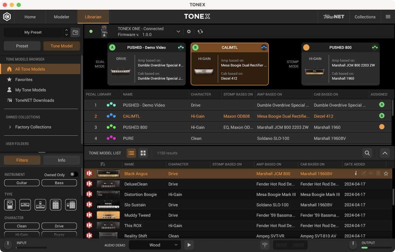Switch to the Modeler tab

tap(61, 17)
